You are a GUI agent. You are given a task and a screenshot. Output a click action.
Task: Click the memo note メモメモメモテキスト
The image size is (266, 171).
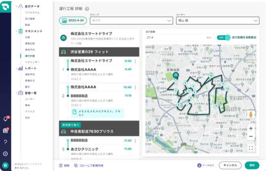pyautogui.click(x=98, y=113)
